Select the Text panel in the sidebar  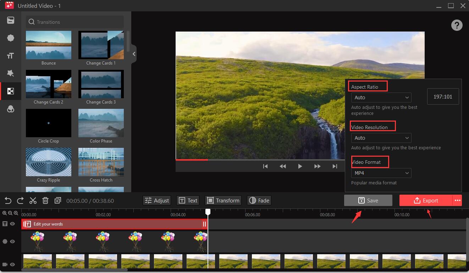click(11, 56)
